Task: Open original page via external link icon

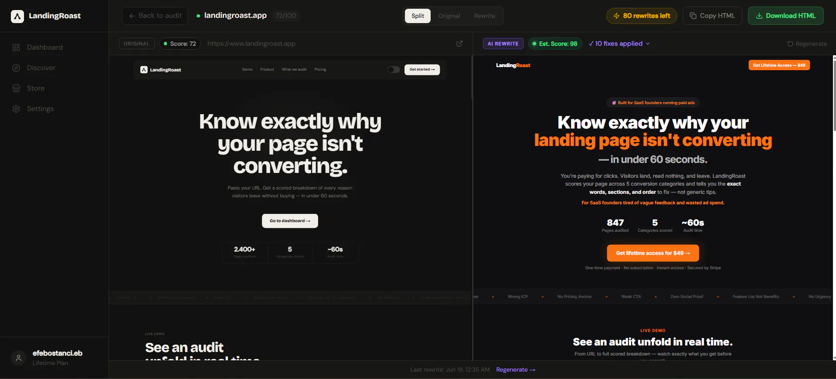Action: [459, 44]
